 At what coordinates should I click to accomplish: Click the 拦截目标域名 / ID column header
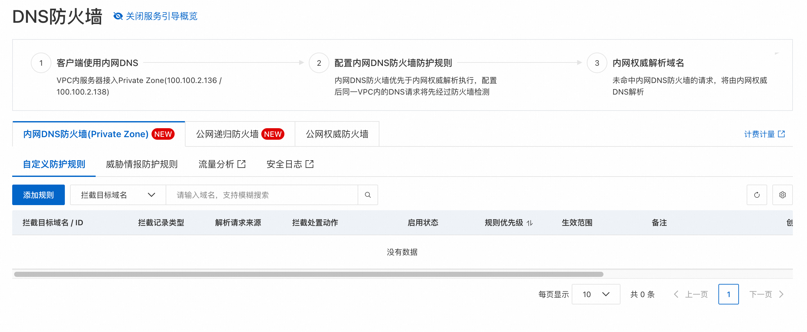[x=53, y=223]
